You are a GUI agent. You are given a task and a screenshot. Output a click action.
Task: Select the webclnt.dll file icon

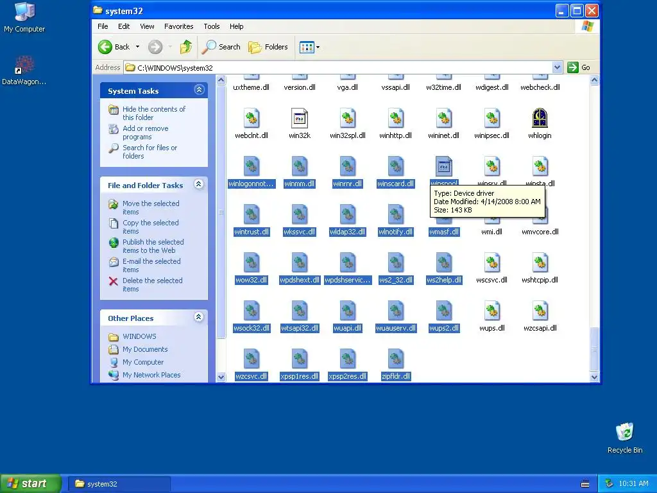pyautogui.click(x=252, y=119)
